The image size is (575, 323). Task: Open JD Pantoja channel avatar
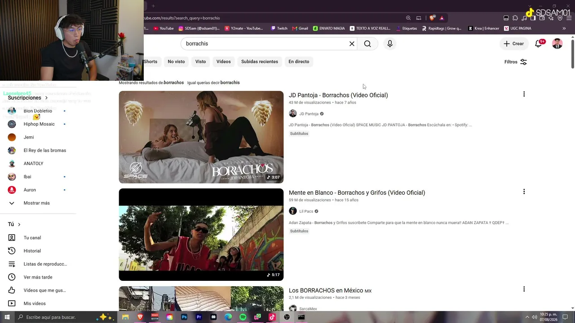coord(293,113)
